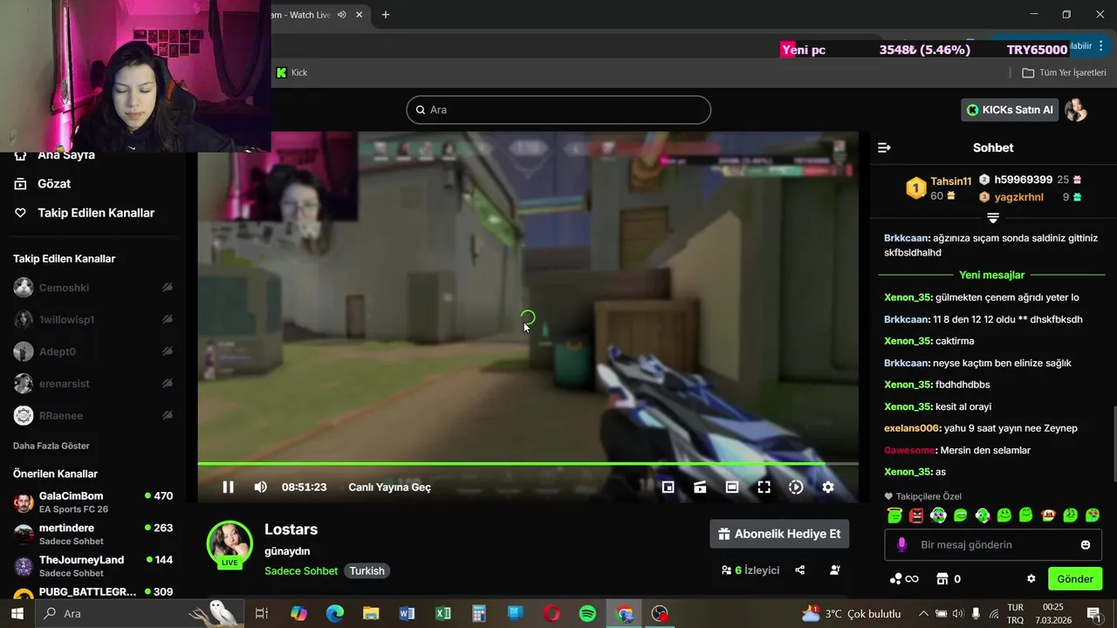Show the 6 İzleyici viewer count

coord(750,570)
